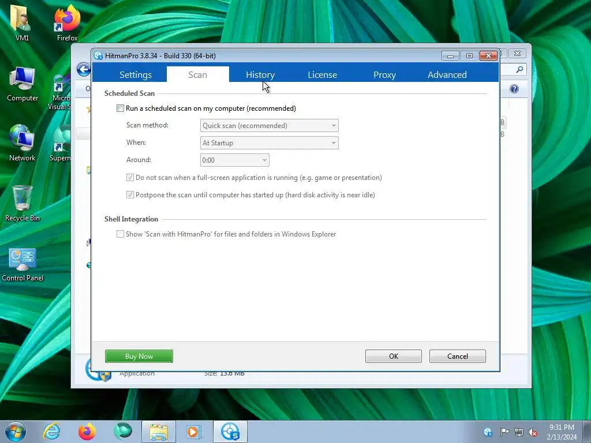Enable Show 'Scan with HitmanPro' in Explorer
This screenshot has width=591, height=443.
click(120, 234)
